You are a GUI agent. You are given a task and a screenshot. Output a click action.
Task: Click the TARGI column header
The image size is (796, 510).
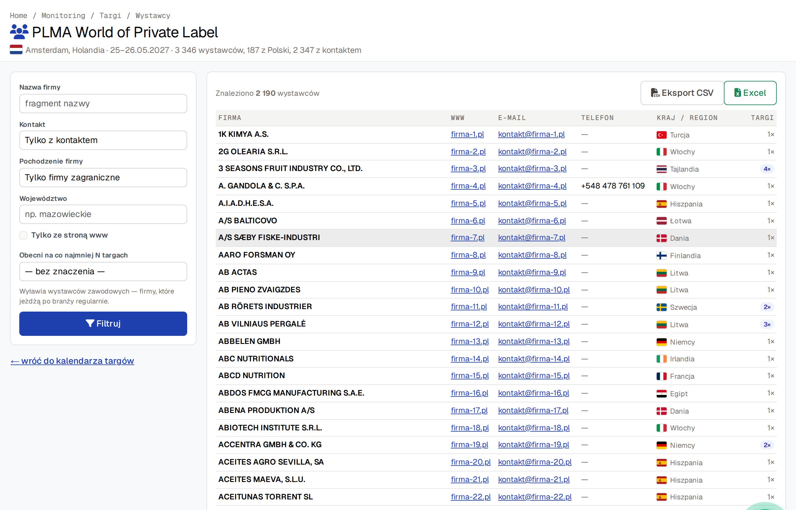click(762, 118)
